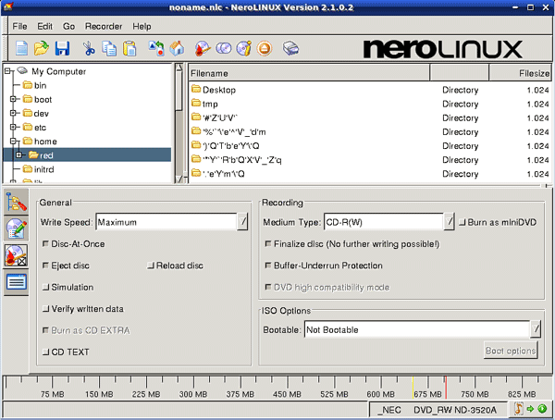Toggle the Finalize disc checkbox
The width and height of the screenshot is (555, 420).
tap(268, 243)
